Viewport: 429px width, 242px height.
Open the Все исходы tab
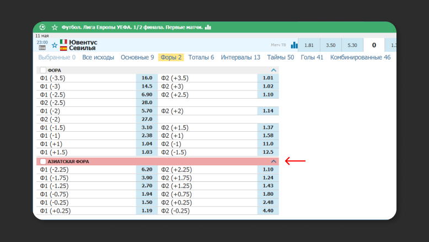[98, 57]
